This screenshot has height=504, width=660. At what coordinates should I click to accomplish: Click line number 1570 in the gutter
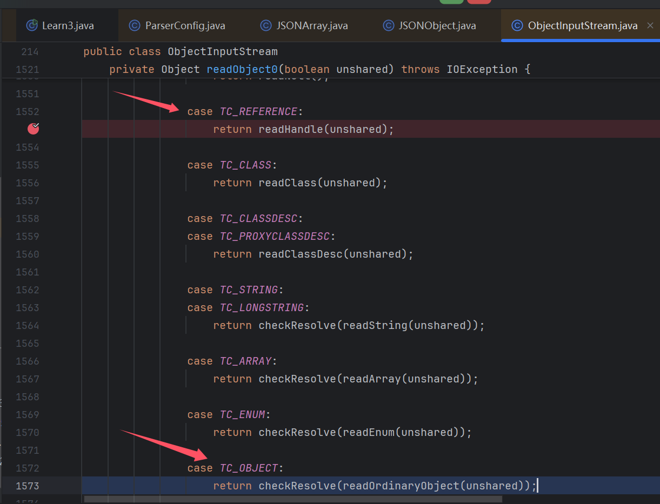pos(27,432)
